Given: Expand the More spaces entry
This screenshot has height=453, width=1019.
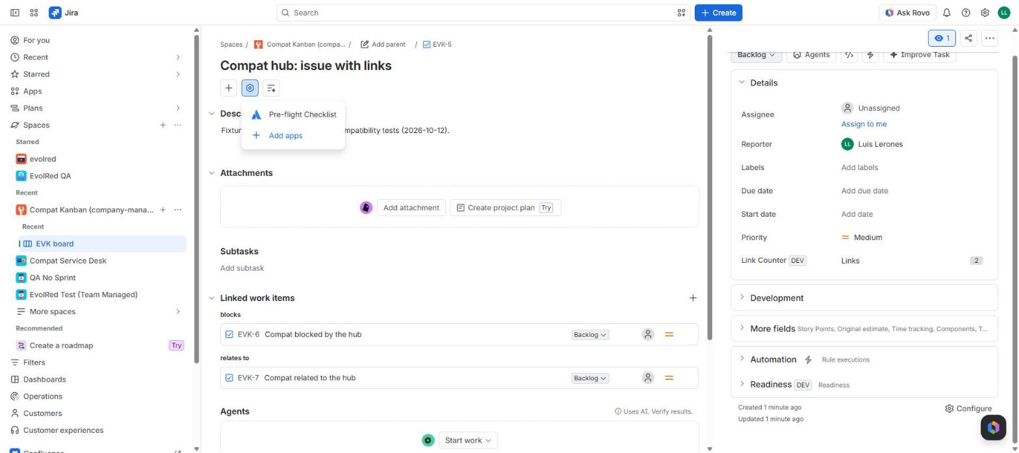Looking at the screenshot, I should coord(178,312).
